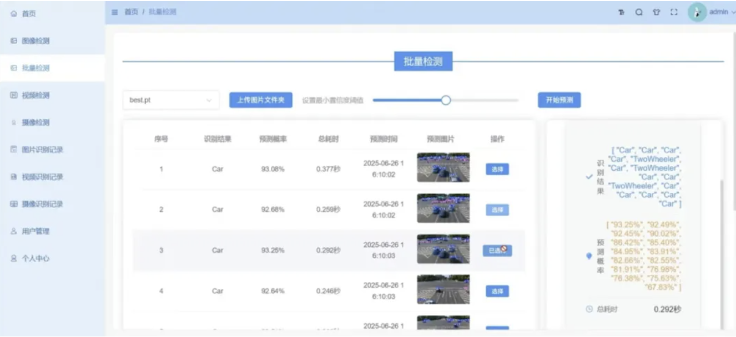Click the camera icon beside 摄像检测
The image size is (736, 337).
pos(13,122)
